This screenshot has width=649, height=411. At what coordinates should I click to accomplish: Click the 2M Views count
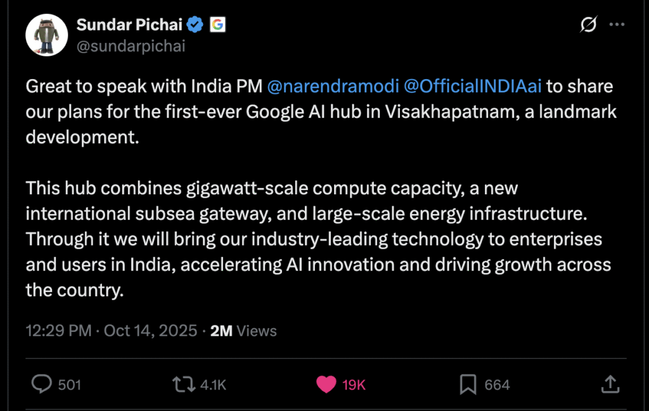[x=243, y=331]
